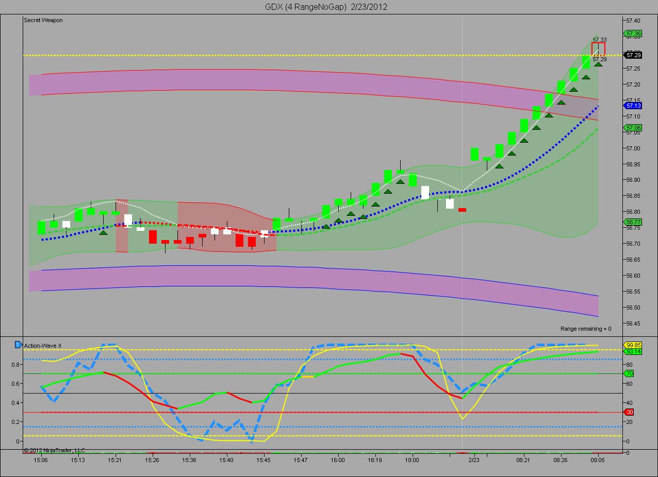
Task: Click the 18:00 time axis label
Action: pos(412,460)
